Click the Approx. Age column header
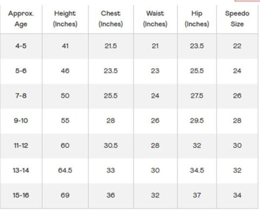The image size is (260, 210). [x=21, y=19]
